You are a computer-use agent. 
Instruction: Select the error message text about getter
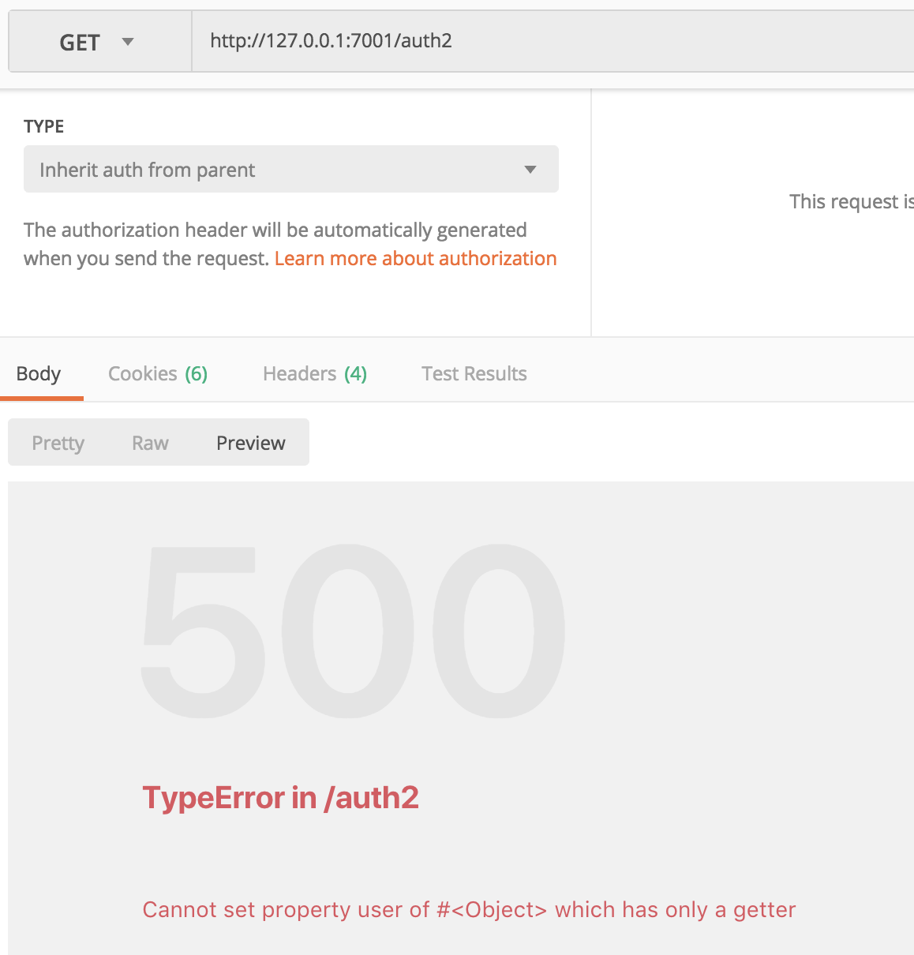pos(468,909)
